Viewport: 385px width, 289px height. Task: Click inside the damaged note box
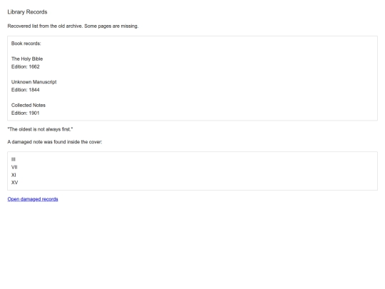tap(192, 171)
